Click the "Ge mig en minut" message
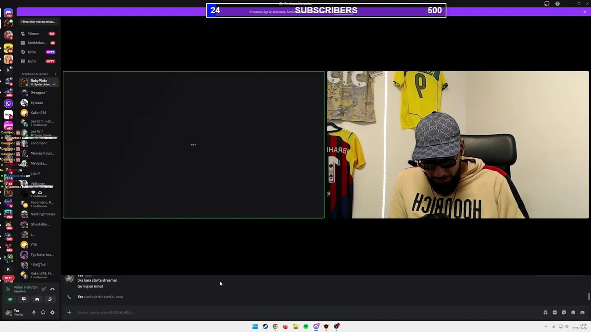This screenshot has width=591, height=332. [x=90, y=286]
